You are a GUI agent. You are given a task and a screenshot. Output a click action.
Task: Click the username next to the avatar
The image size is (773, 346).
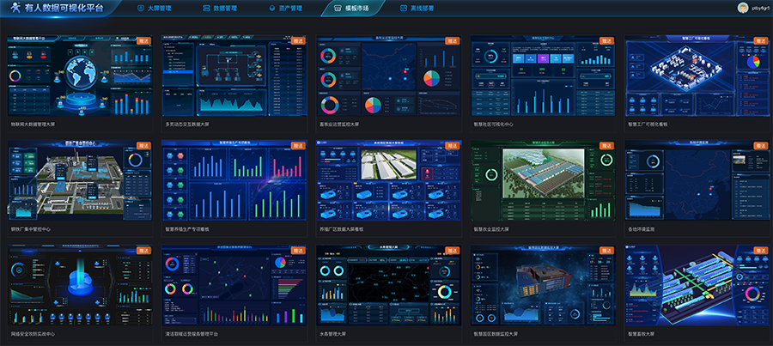[x=760, y=9]
